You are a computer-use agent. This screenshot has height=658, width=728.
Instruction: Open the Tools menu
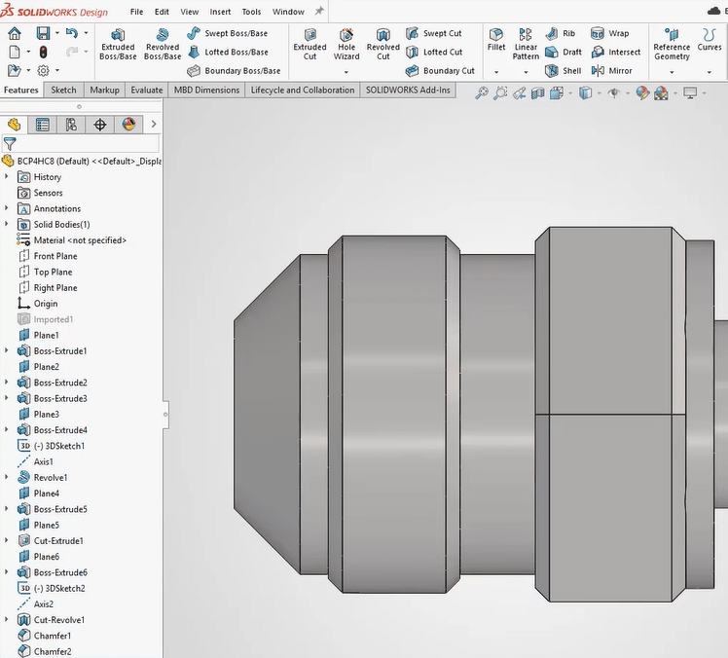coord(251,12)
